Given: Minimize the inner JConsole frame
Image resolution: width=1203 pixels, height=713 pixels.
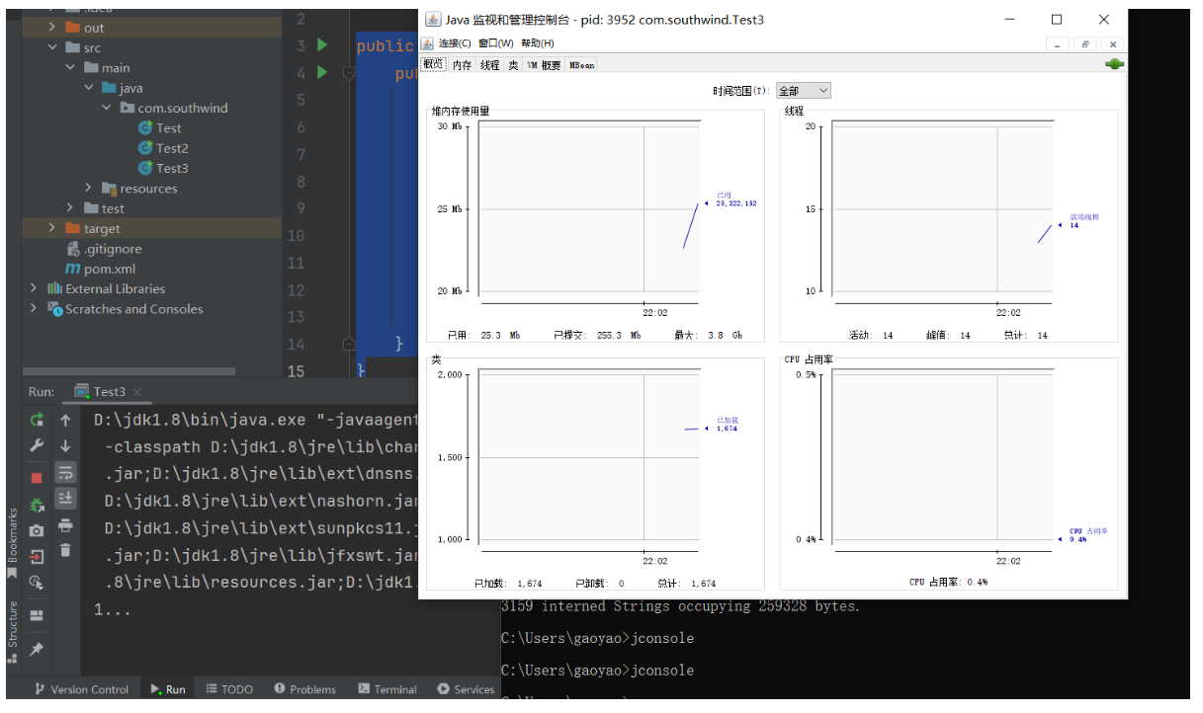Looking at the screenshot, I should pyautogui.click(x=1058, y=44).
